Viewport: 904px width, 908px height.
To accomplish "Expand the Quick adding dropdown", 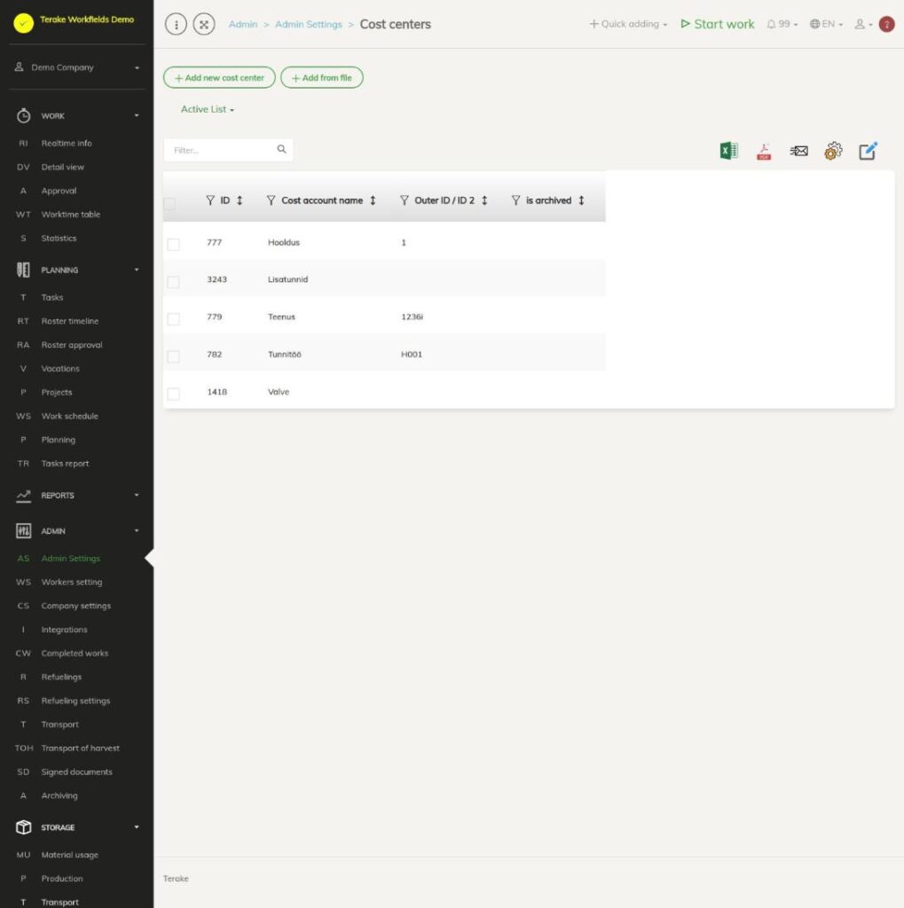I will coord(628,24).
